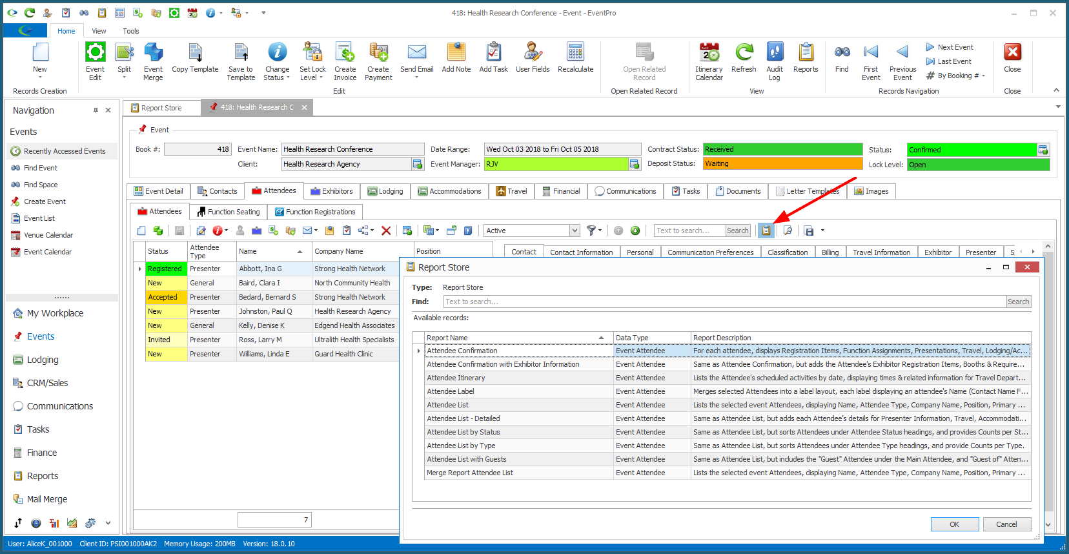Collapse the ribbon with the chevron
The image size is (1069, 554).
point(1056,90)
